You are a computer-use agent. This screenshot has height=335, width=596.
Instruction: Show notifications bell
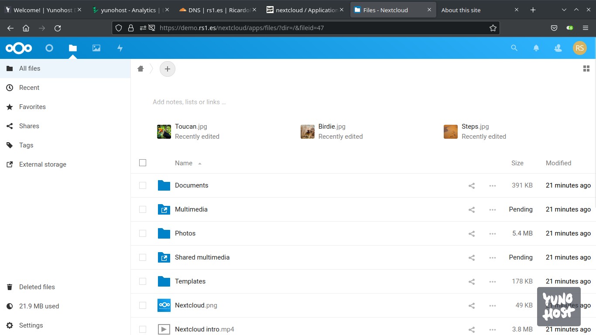[x=536, y=48]
